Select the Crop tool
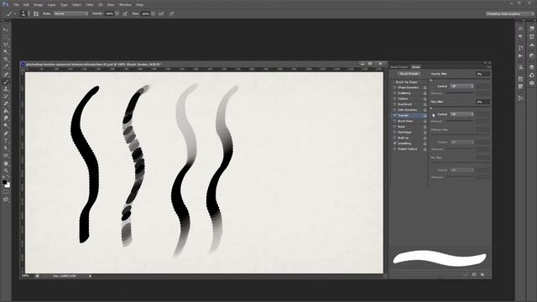The width and height of the screenshot is (537, 302). pyautogui.click(x=6, y=60)
